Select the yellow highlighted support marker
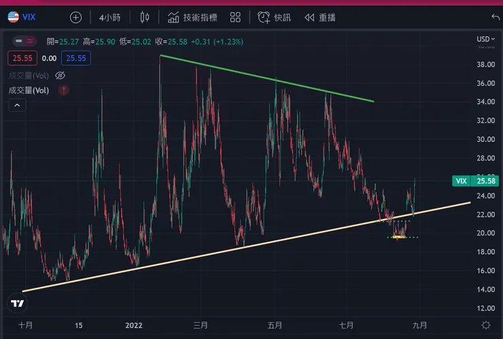This screenshot has width=503, height=339. pyautogui.click(x=399, y=237)
